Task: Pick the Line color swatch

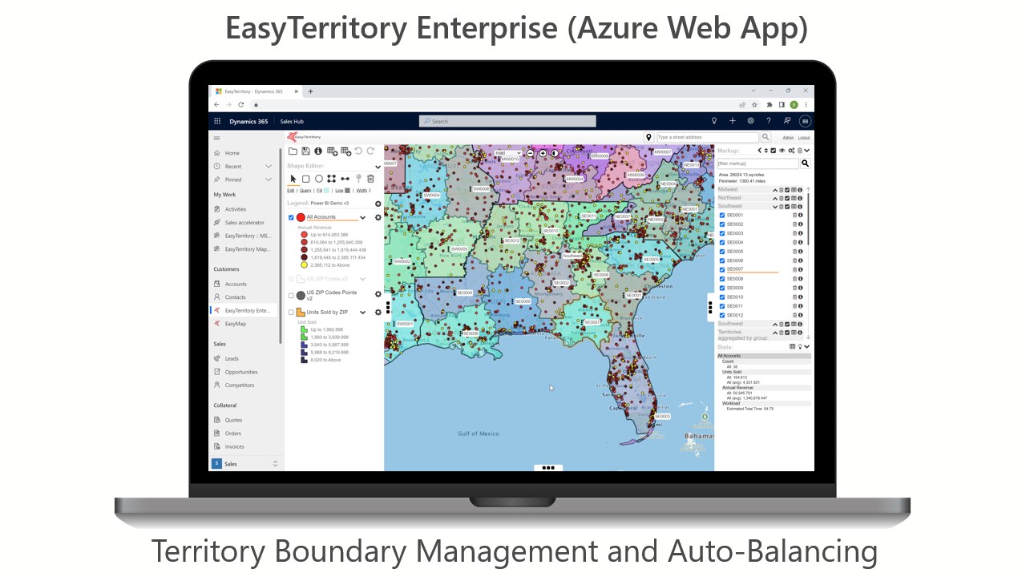Action: tap(347, 191)
